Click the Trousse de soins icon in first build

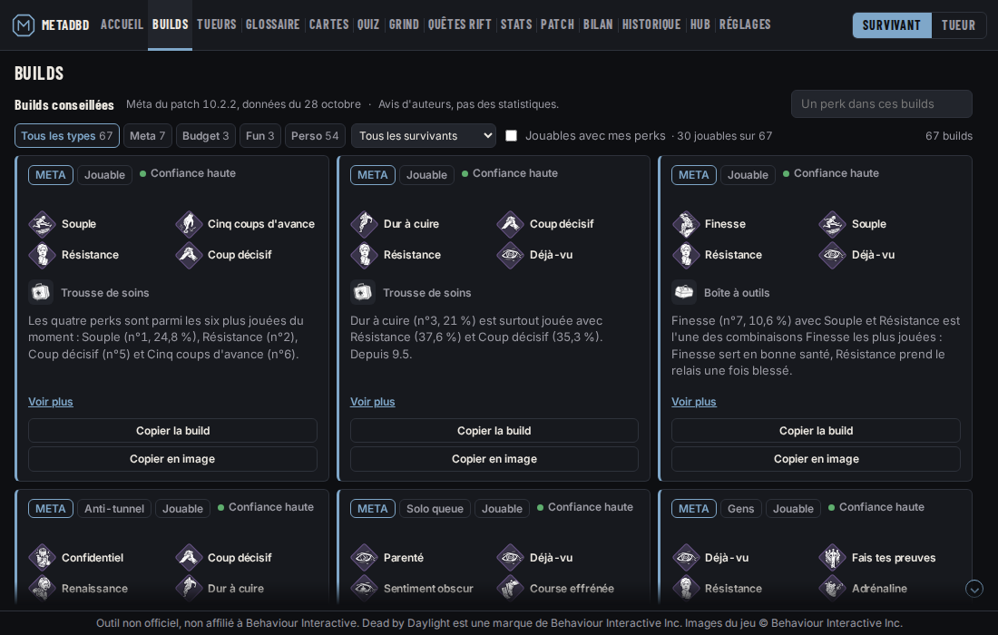[41, 293]
